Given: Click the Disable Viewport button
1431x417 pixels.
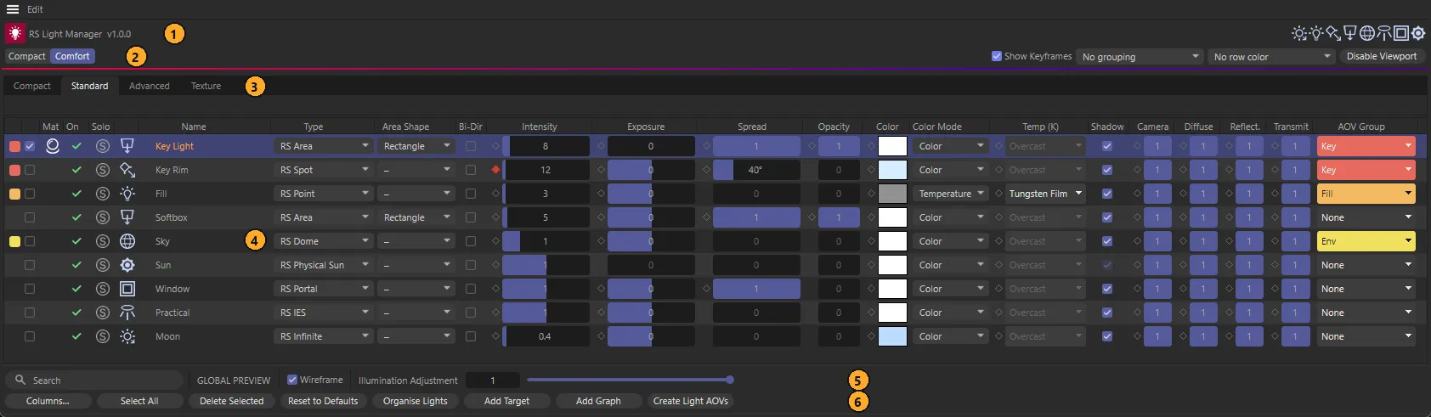Looking at the screenshot, I should (1382, 56).
